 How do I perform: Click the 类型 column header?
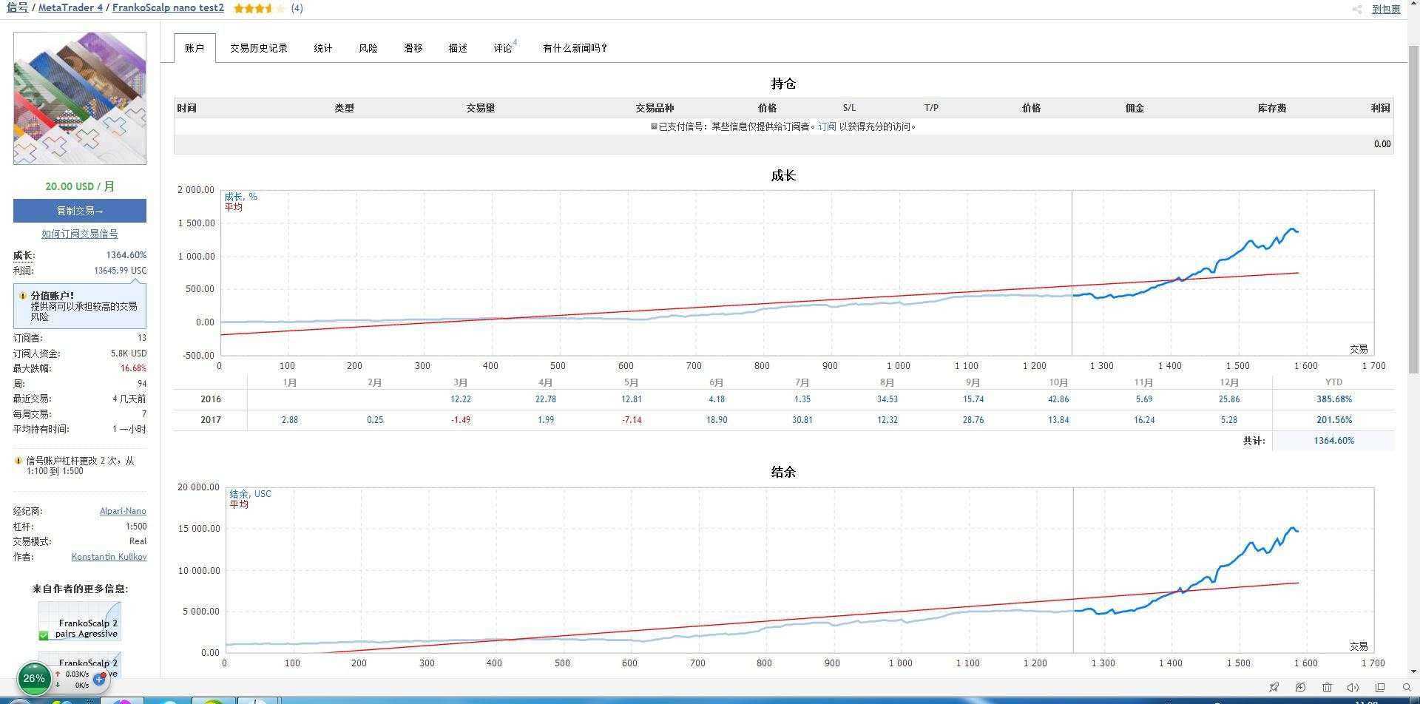tap(344, 108)
